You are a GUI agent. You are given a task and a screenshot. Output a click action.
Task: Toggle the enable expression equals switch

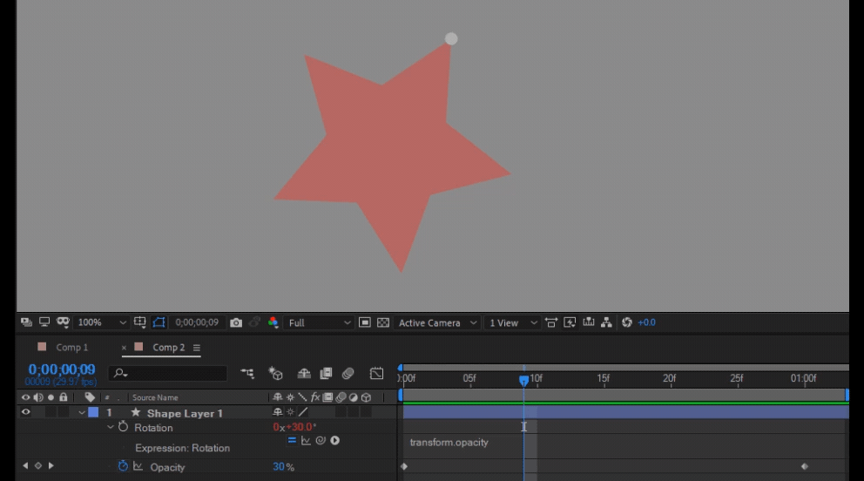tap(292, 440)
